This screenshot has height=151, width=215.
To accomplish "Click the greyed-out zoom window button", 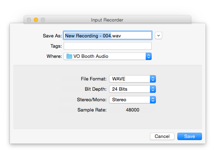I will point(43,20).
